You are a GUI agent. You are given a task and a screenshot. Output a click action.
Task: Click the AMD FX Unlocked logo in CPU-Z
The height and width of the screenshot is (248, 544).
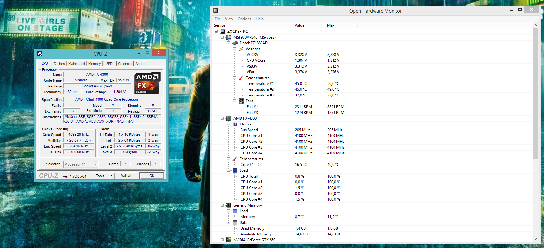(x=148, y=83)
